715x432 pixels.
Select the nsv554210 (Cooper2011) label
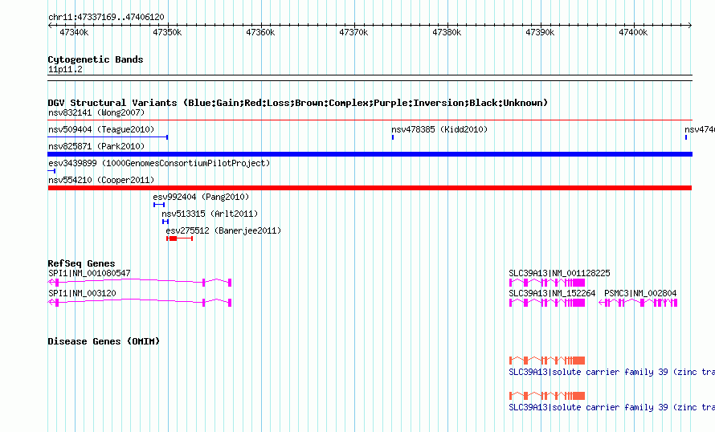click(x=101, y=180)
